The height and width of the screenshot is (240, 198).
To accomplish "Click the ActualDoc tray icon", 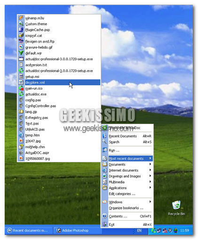I will [154, 231].
